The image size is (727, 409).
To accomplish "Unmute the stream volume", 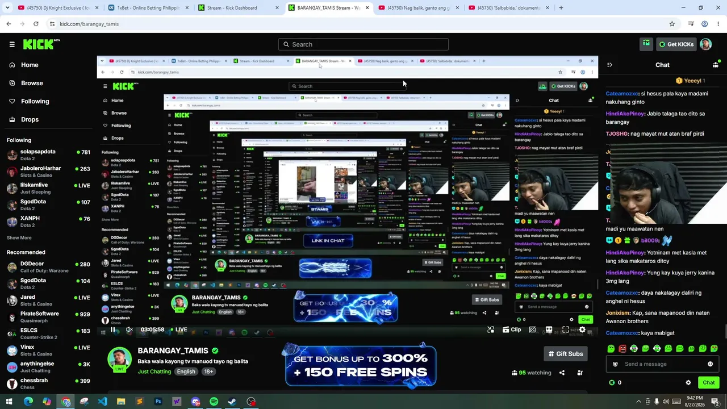I will coord(129,329).
